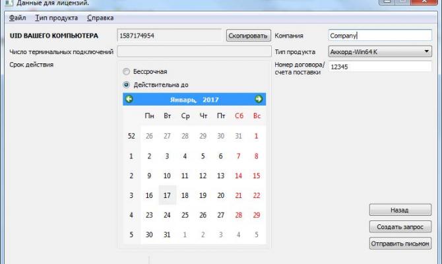The width and height of the screenshot is (442, 264).
Task: Select January 12 in the calendar
Action: pyautogui.click(x=203, y=176)
